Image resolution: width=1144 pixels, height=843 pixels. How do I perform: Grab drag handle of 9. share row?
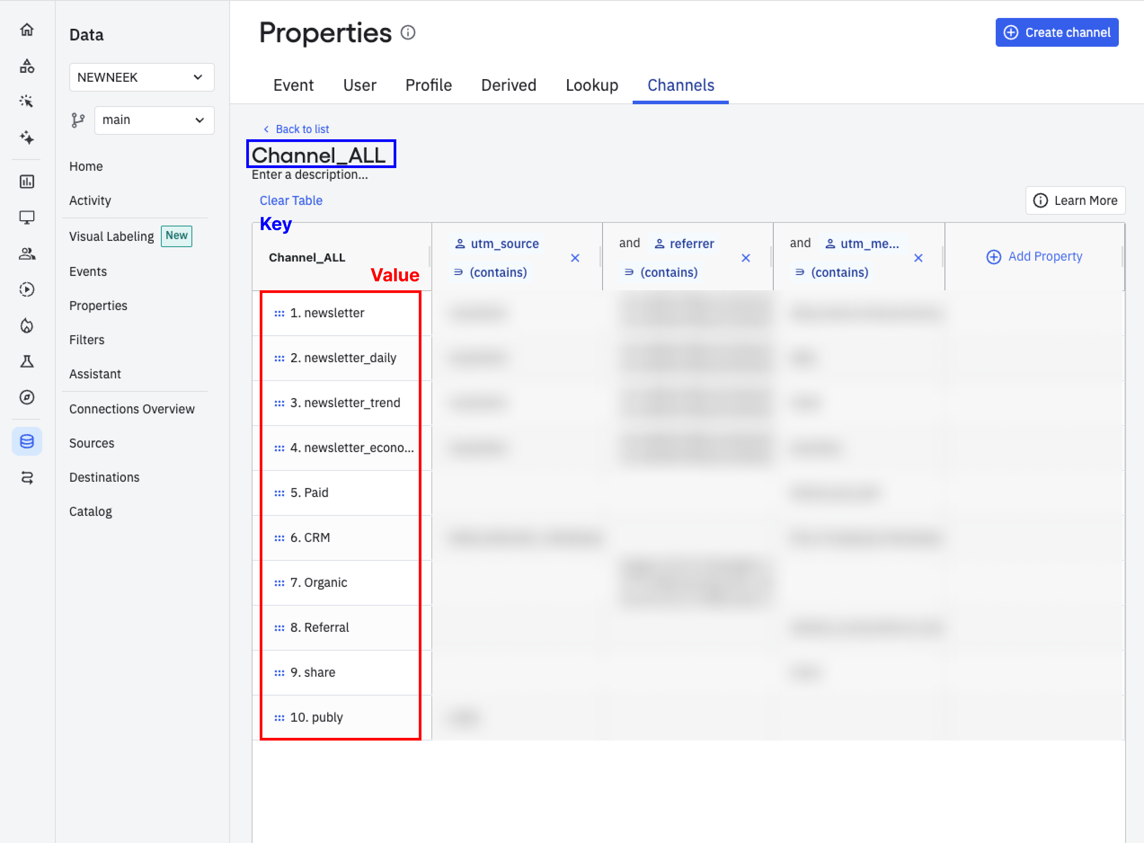[x=279, y=673]
